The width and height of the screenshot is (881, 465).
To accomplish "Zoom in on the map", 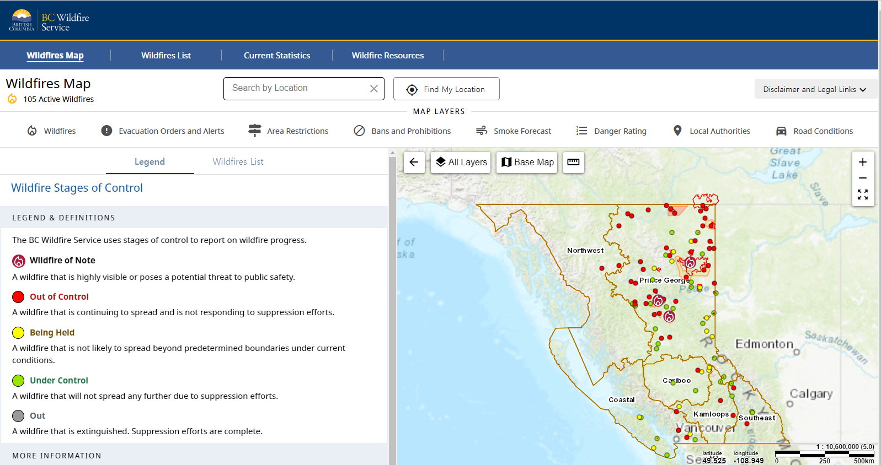I will (x=863, y=163).
